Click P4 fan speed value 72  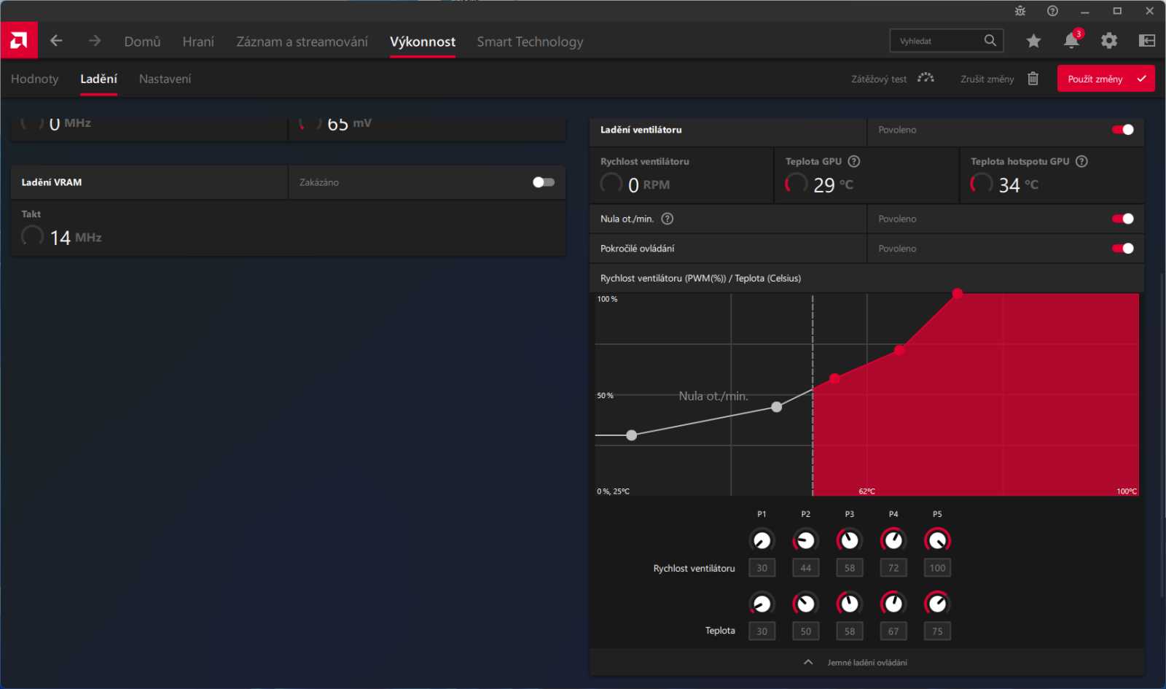coord(893,568)
